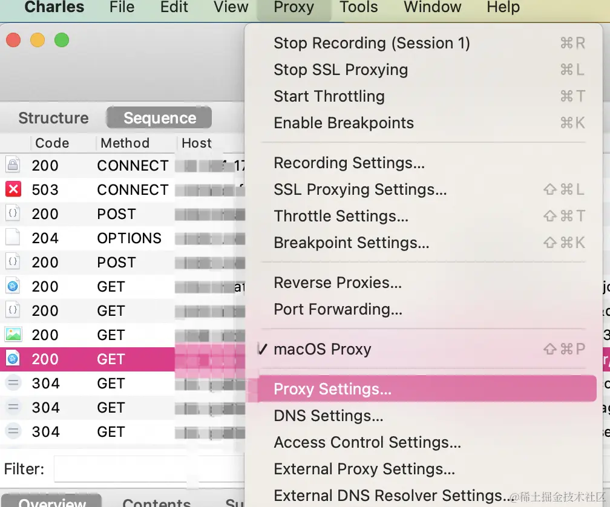The height and width of the screenshot is (507, 610).
Task: Switch to the Sequence view tab
Action: (160, 118)
